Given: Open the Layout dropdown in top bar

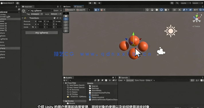Looking at the screenshot, I should point(197,3).
